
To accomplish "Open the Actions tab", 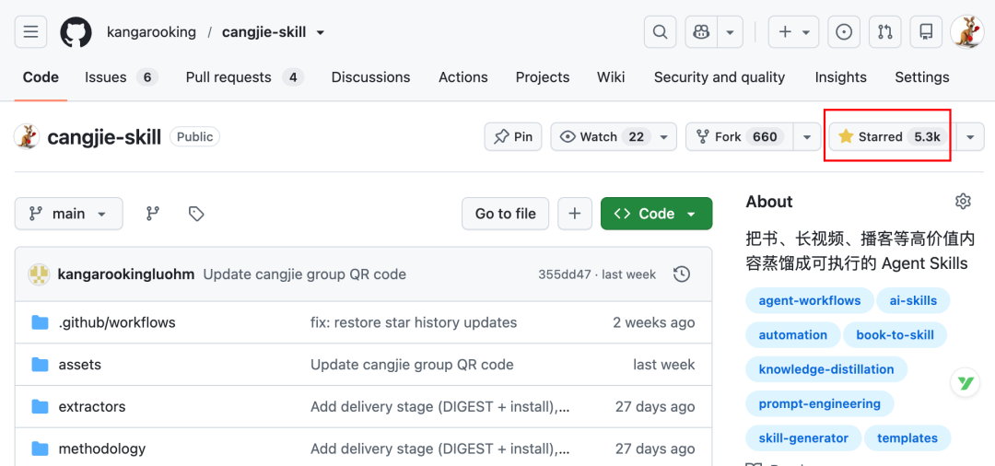I will click(x=463, y=77).
